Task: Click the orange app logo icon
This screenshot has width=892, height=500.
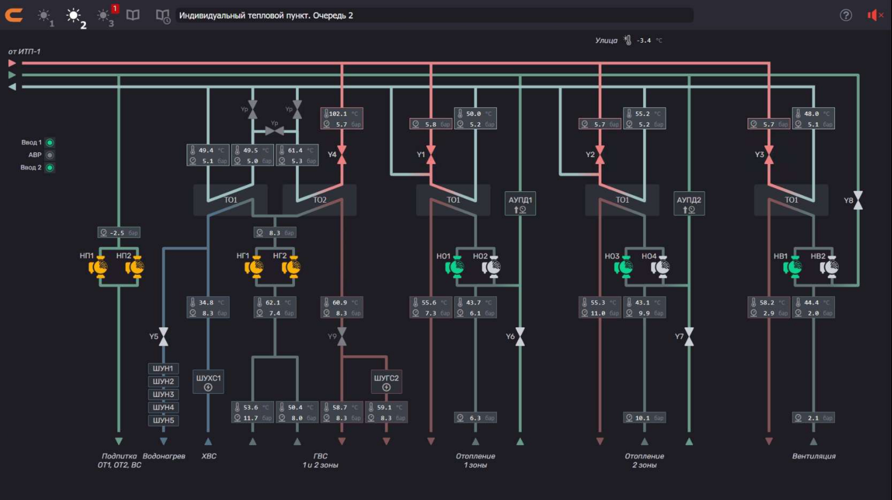Action: coord(14,15)
